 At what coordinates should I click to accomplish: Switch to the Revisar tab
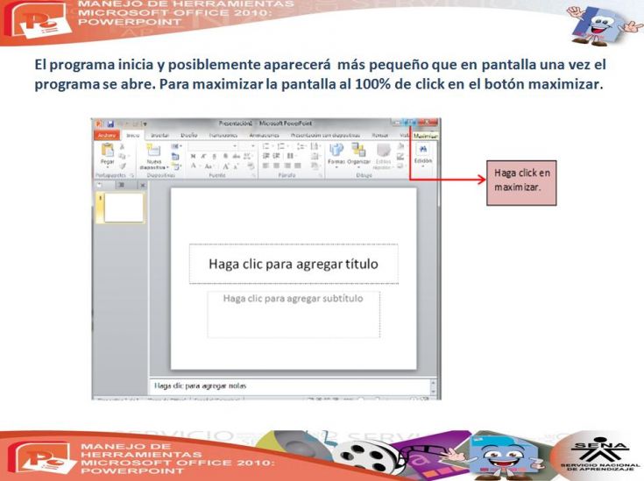pos(380,135)
